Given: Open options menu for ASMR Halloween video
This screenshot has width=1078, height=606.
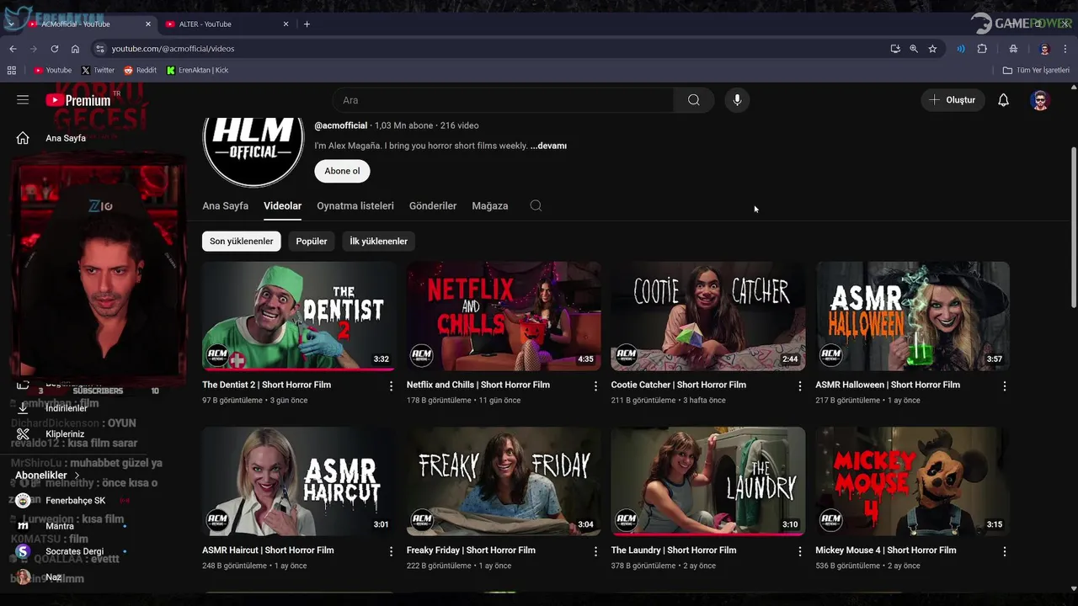Looking at the screenshot, I should point(1005,385).
